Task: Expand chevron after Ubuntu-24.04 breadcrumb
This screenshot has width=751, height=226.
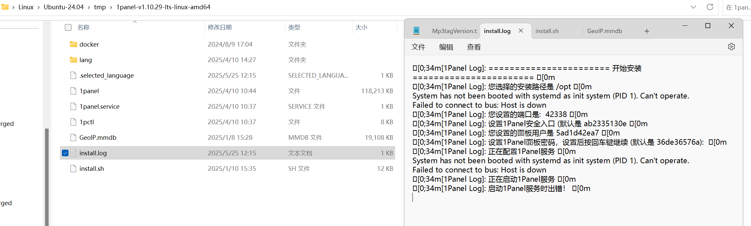Action: coord(89,7)
